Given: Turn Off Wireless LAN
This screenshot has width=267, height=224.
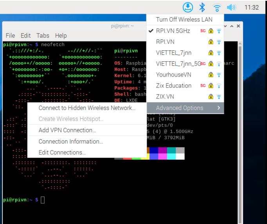Looking at the screenshot, I should point(183,20).
